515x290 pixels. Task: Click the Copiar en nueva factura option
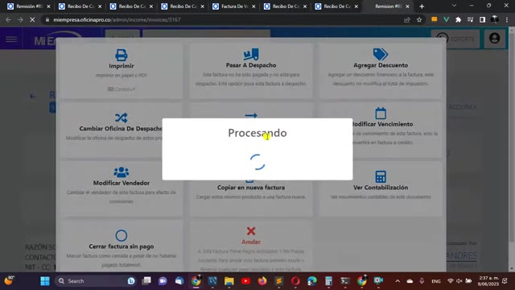pyautogui.click(x=251, y=188)
